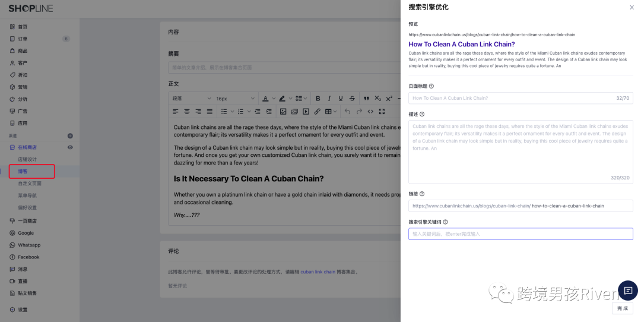Apply italic formatting in the editor toolbar

329,99
